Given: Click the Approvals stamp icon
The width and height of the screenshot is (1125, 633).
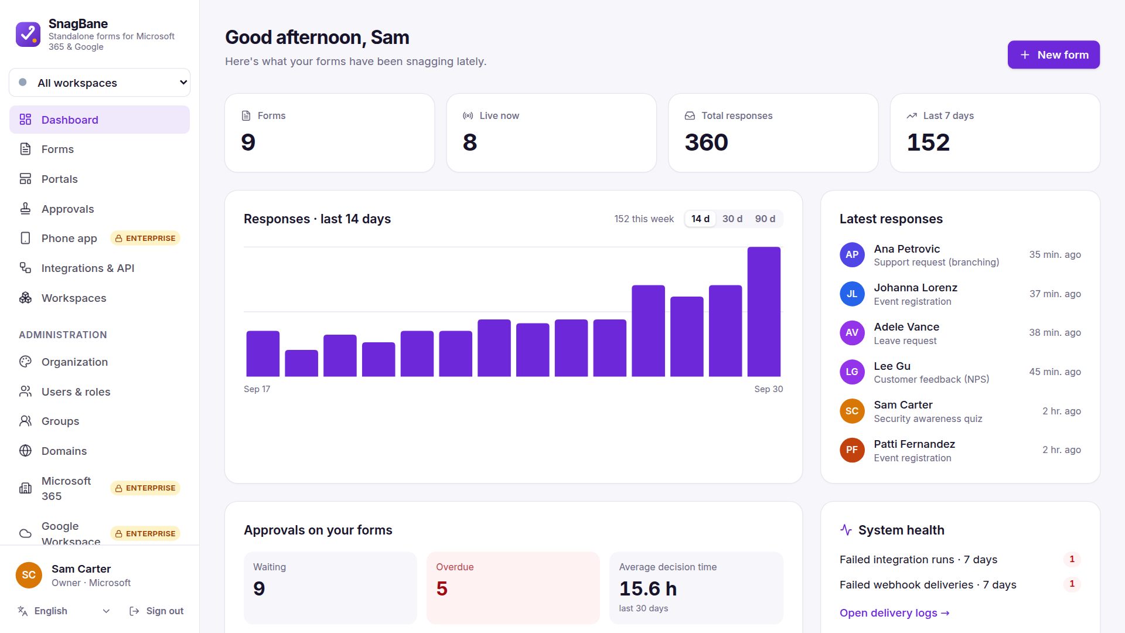Looking at the screenshot, I should click(25, 209).
